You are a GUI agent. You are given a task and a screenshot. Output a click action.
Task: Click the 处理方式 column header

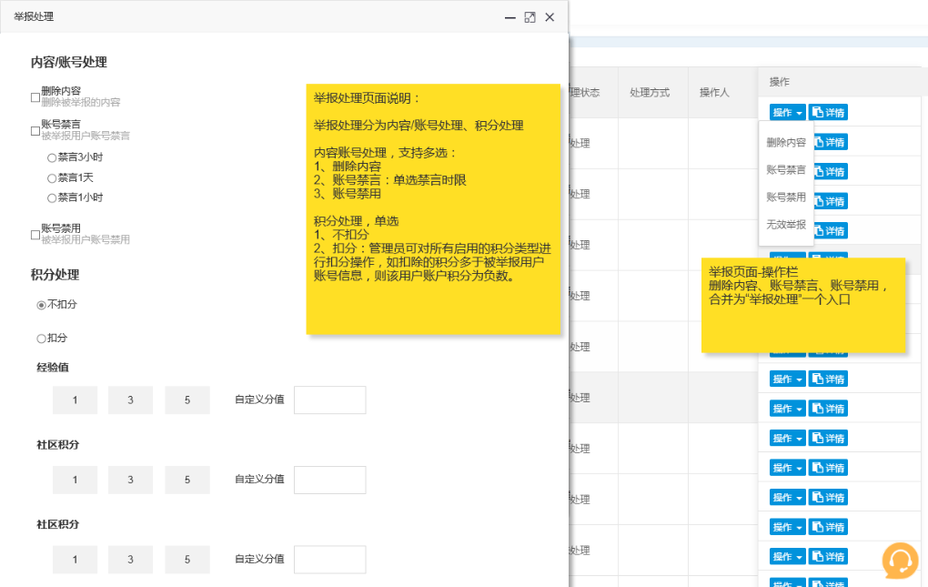coord(650,93)
